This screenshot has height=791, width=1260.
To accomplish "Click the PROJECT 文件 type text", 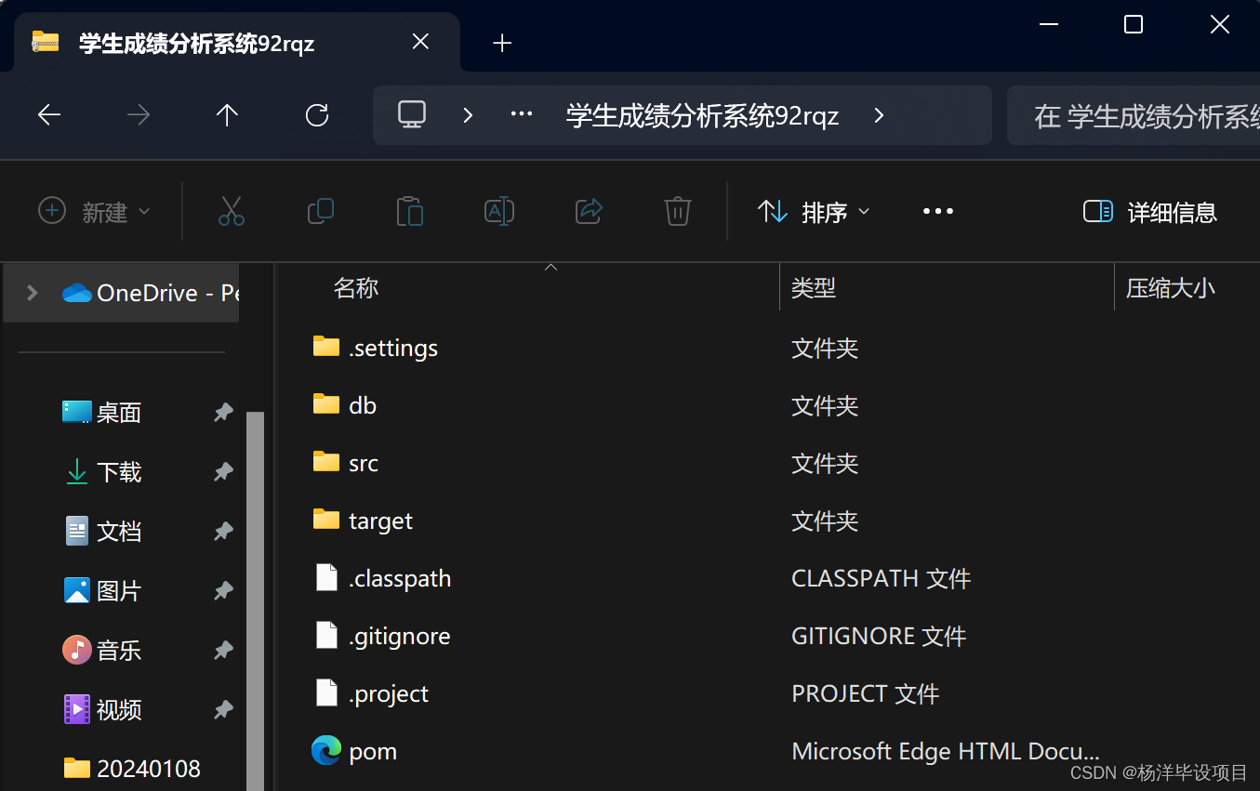I will (865, 693).
